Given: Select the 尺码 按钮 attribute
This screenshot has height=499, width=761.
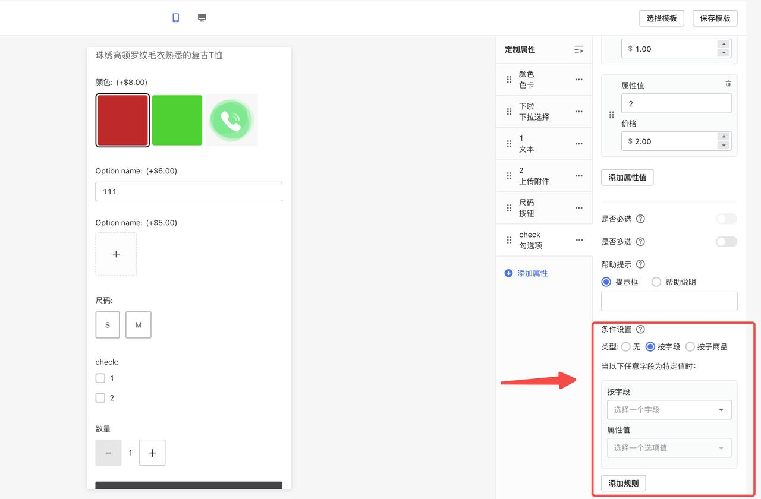Looking at the screenshot, I should (x=544, y=208).
